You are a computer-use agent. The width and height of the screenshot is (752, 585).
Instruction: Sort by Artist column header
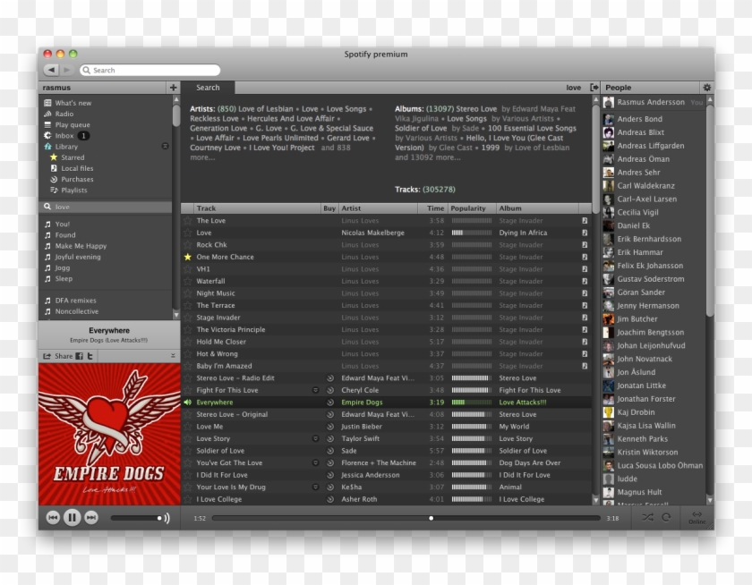pos(378,208)
